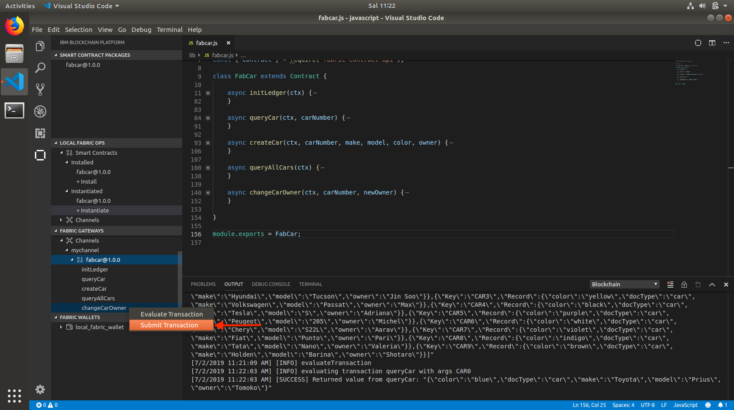
Task: Collapse Local Fabric Ops section
Action: (x=117, y=143)
